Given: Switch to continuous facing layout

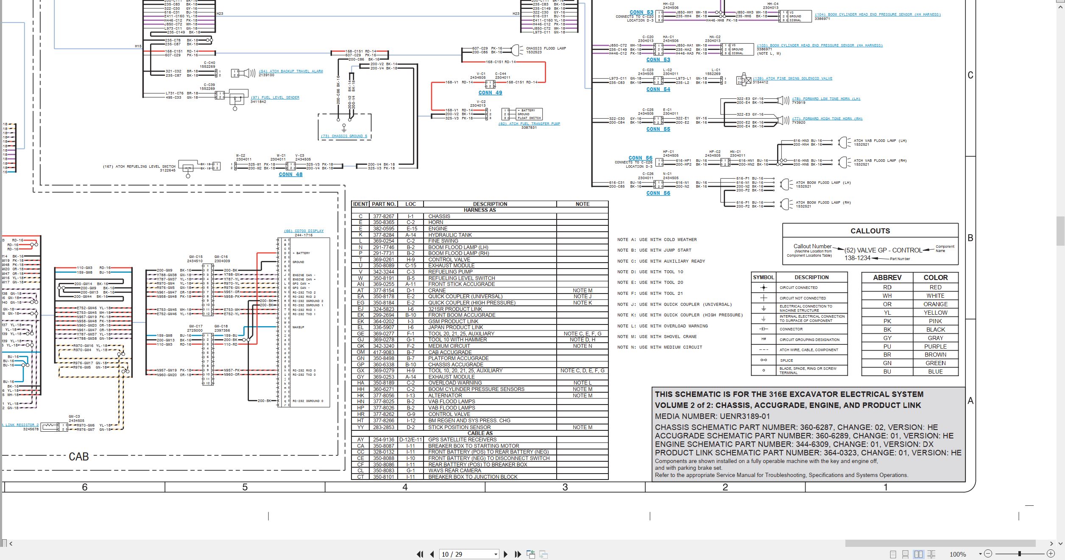Looking at the screenshot, I should 931,554.
